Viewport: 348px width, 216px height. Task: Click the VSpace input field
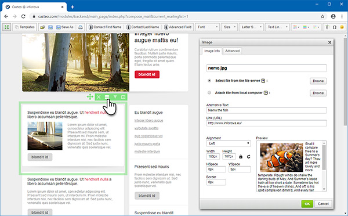240,170
